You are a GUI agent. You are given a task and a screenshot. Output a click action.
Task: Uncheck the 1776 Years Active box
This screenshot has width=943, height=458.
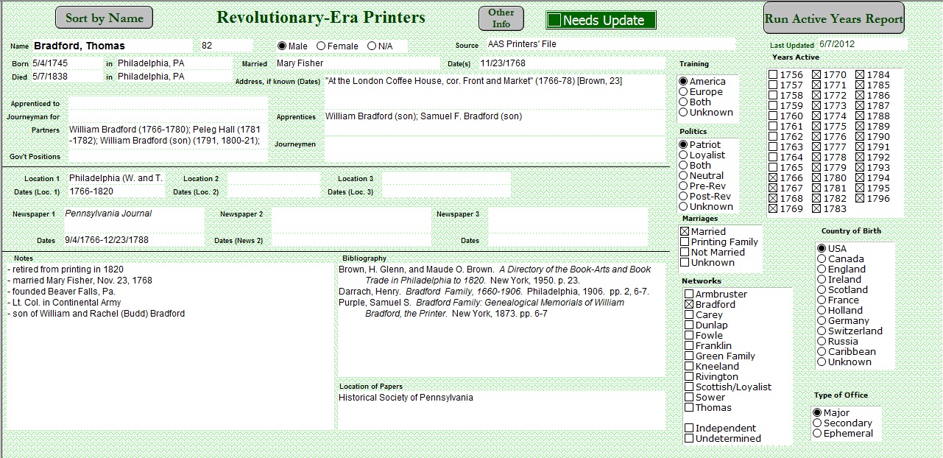point(816,137)
